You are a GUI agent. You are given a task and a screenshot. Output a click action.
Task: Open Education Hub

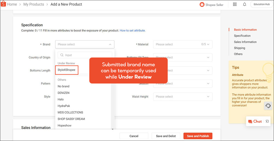coord(261,4)
